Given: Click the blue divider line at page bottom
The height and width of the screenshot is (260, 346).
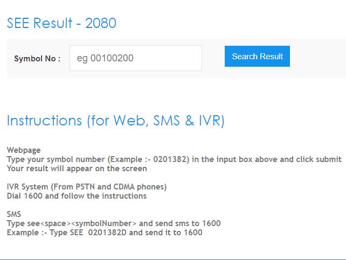Looking at the screenshot, I should pos(173,259).
